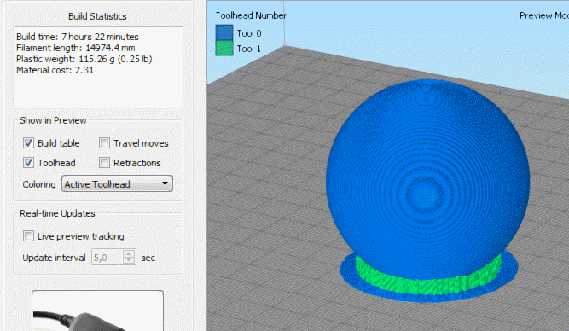Viewport: 569px width, 331px height.
Task: Decrease the Update interval stepper value
Action: coord(129,260)
